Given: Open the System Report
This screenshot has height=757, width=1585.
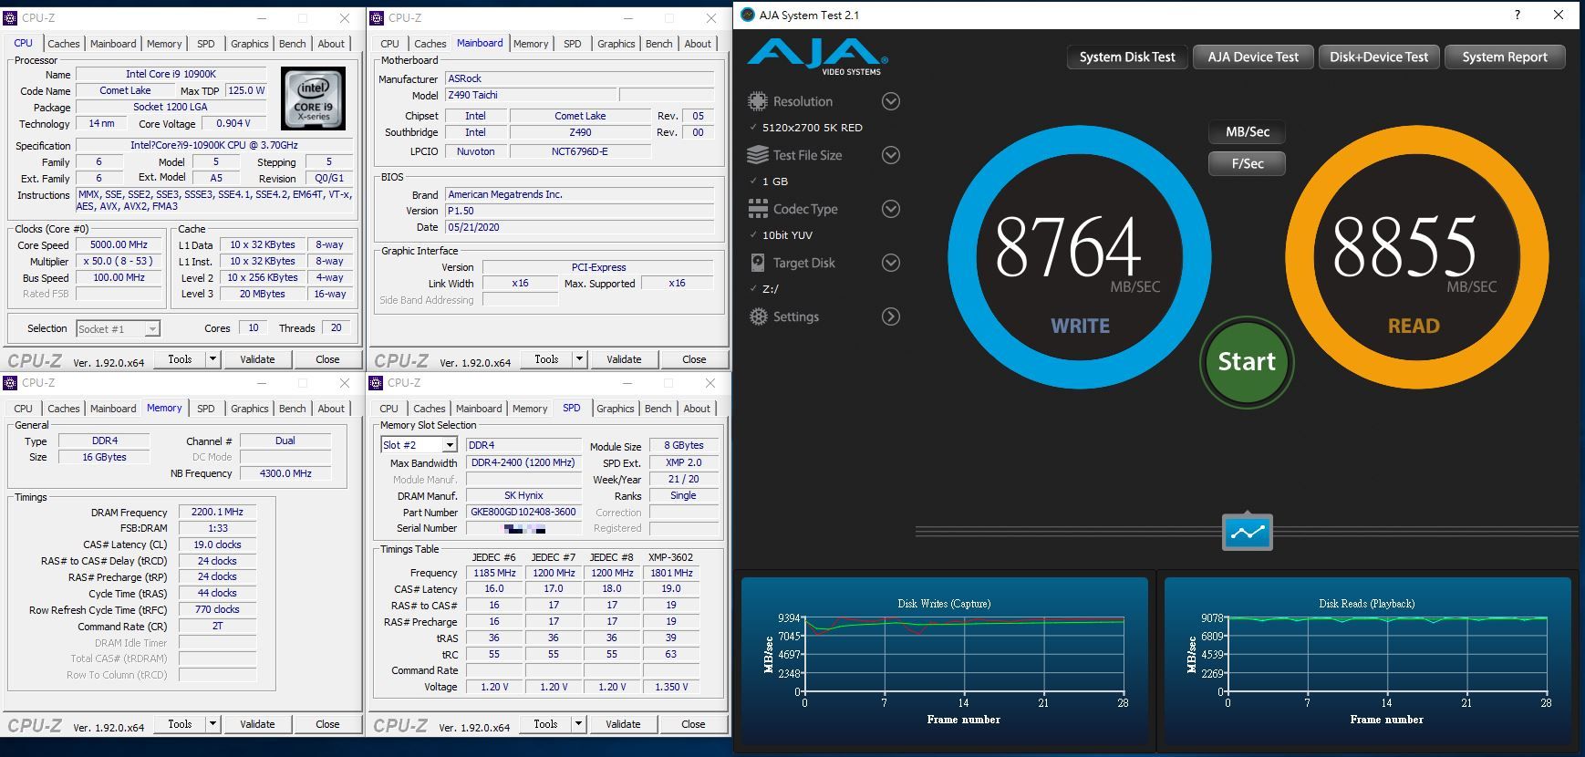Looking at the screenshot, I should click(x=1505, y=57).
